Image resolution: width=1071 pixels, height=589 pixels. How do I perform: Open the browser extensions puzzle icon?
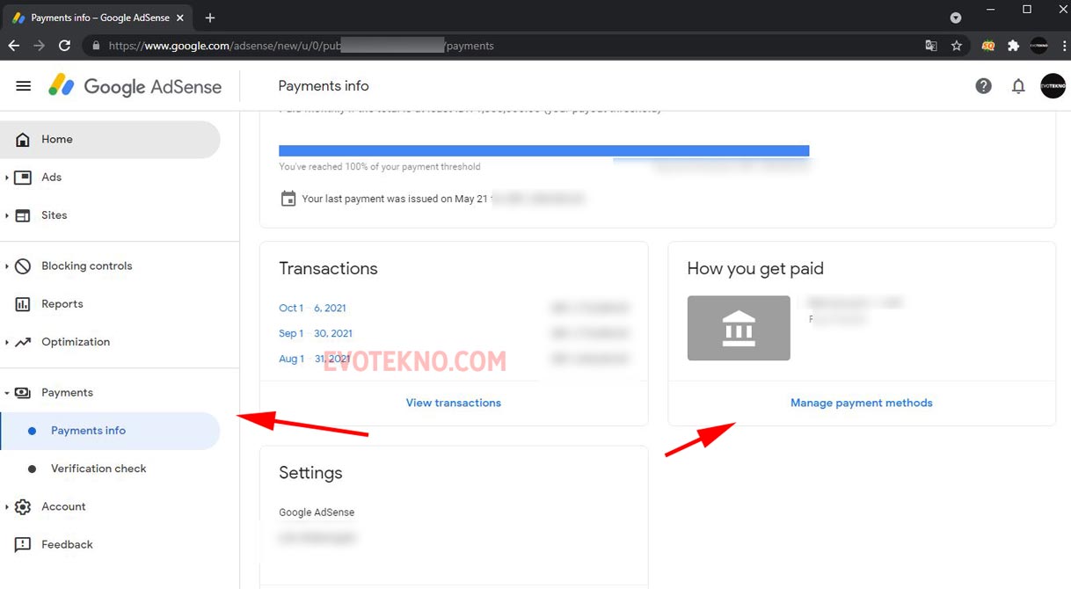[x=1013, y=46]
